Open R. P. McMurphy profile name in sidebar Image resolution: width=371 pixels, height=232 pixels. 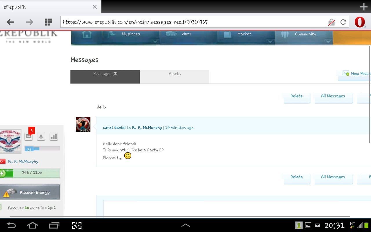(x=23, y=162)
